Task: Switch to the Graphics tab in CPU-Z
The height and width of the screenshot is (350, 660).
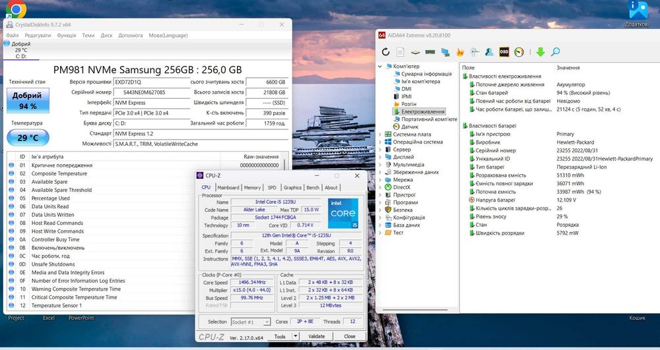Action: pyautogui.click(x=292, y=187)
